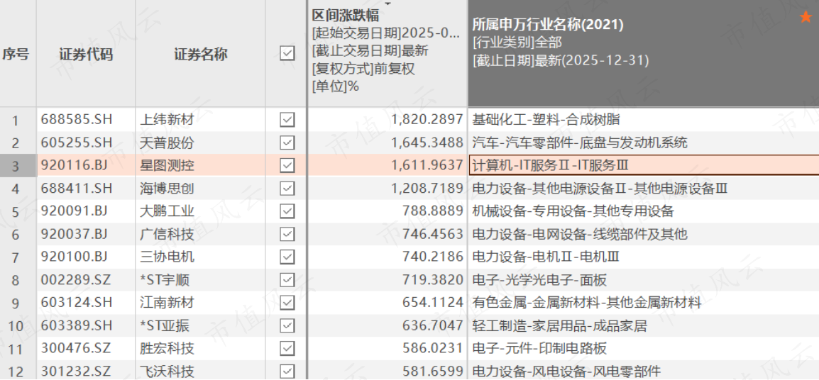
Task: Click industry cell 机械设备-专用设备-其他专用设备
Action: [x=573, y=211]
